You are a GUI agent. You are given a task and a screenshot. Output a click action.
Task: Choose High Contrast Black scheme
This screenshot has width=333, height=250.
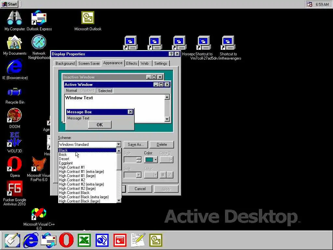click(x=87, y=193)
